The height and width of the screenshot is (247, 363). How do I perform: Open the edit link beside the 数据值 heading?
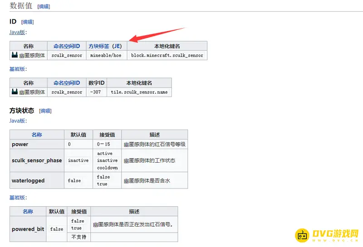tap(44, 6)
